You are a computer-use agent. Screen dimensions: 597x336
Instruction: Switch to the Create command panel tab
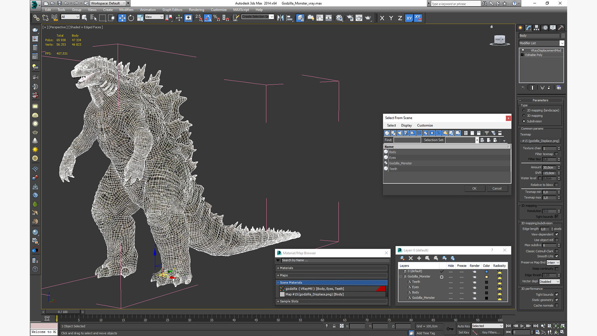point(521,28)
